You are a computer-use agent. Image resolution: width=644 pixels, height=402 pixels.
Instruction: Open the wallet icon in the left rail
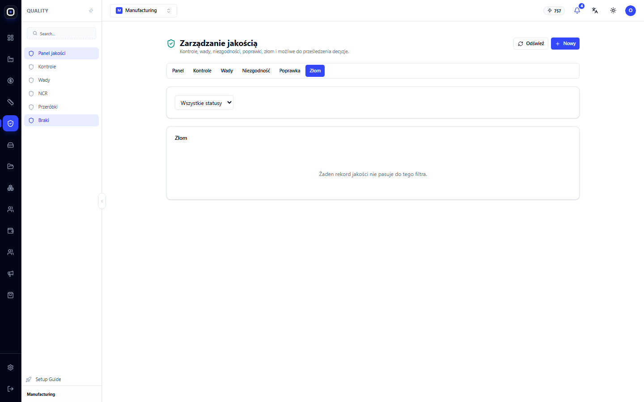click(10, 231)
